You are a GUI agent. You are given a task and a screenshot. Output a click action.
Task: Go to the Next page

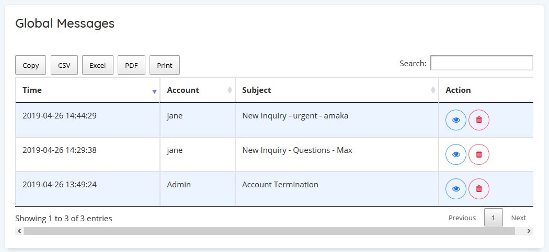pos(518,218)
